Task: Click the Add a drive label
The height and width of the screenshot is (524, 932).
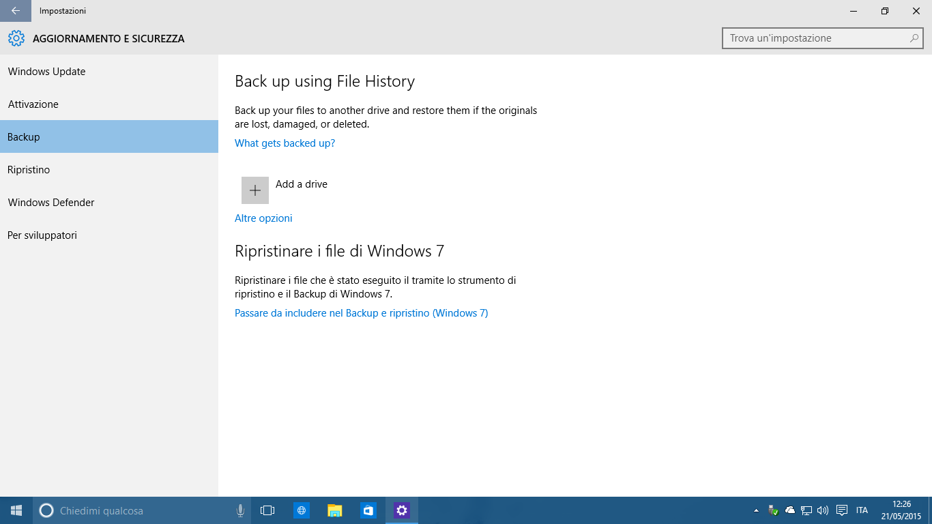Action: coord(302,184)
